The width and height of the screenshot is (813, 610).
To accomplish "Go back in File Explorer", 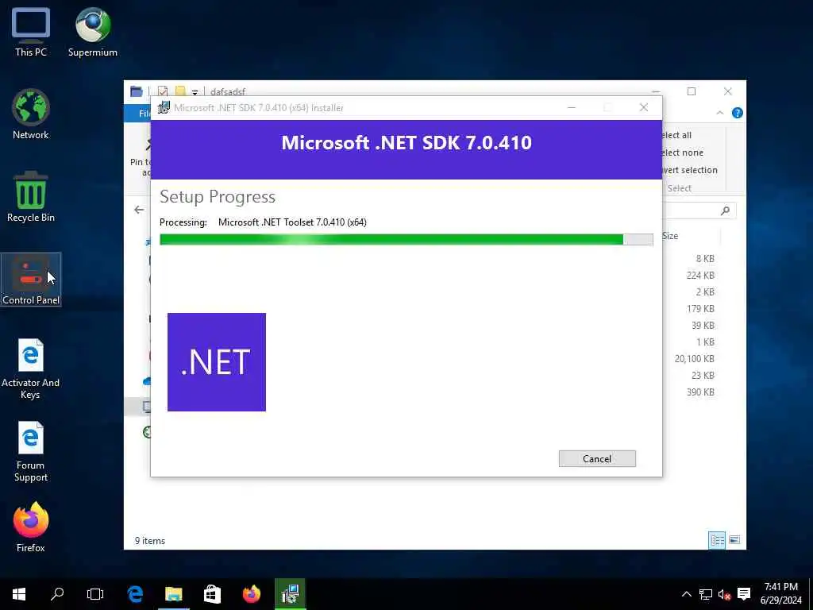I will (x=139, y=210).
